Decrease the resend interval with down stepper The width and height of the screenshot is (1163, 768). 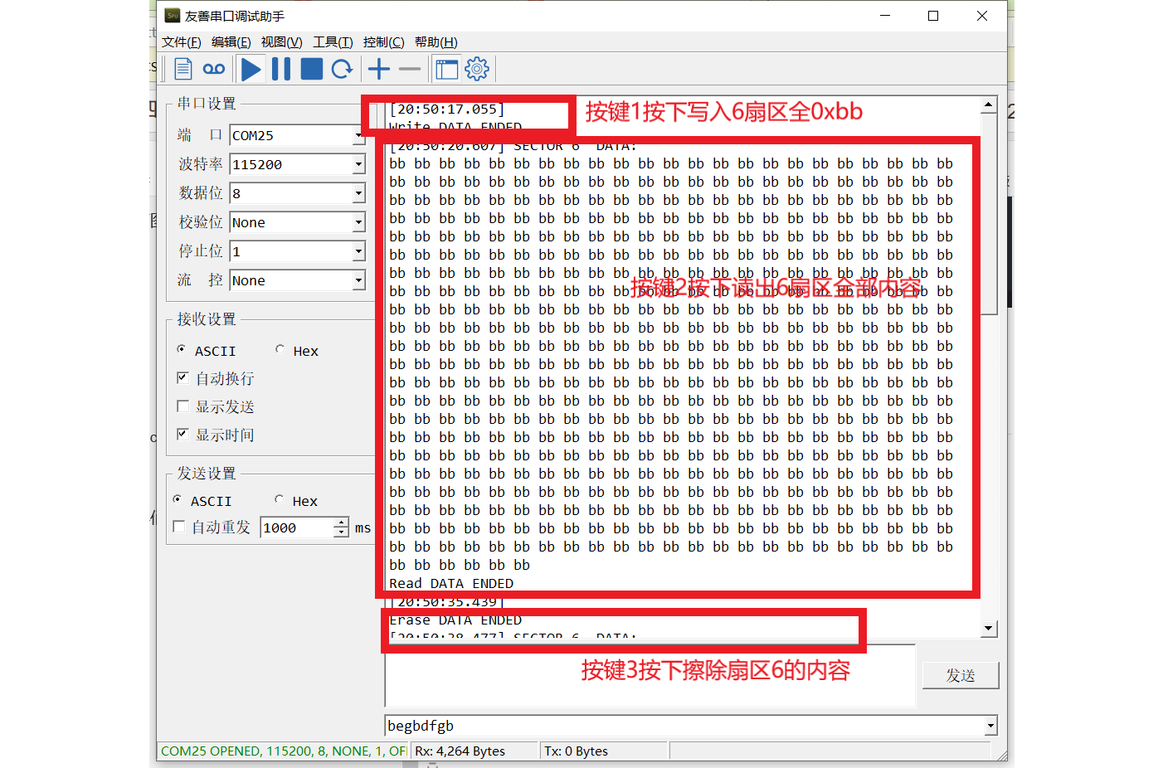[x=341, y=532]
